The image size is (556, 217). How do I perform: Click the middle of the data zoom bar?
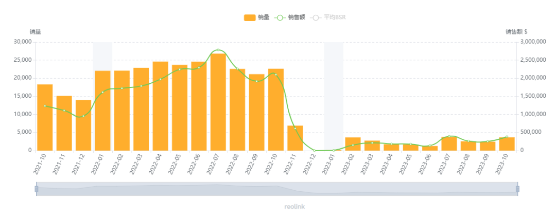277,189
